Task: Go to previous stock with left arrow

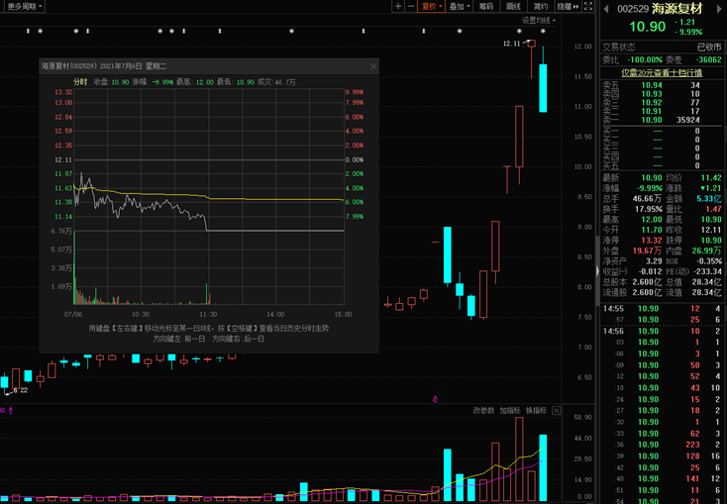Action: coord(606,9)
